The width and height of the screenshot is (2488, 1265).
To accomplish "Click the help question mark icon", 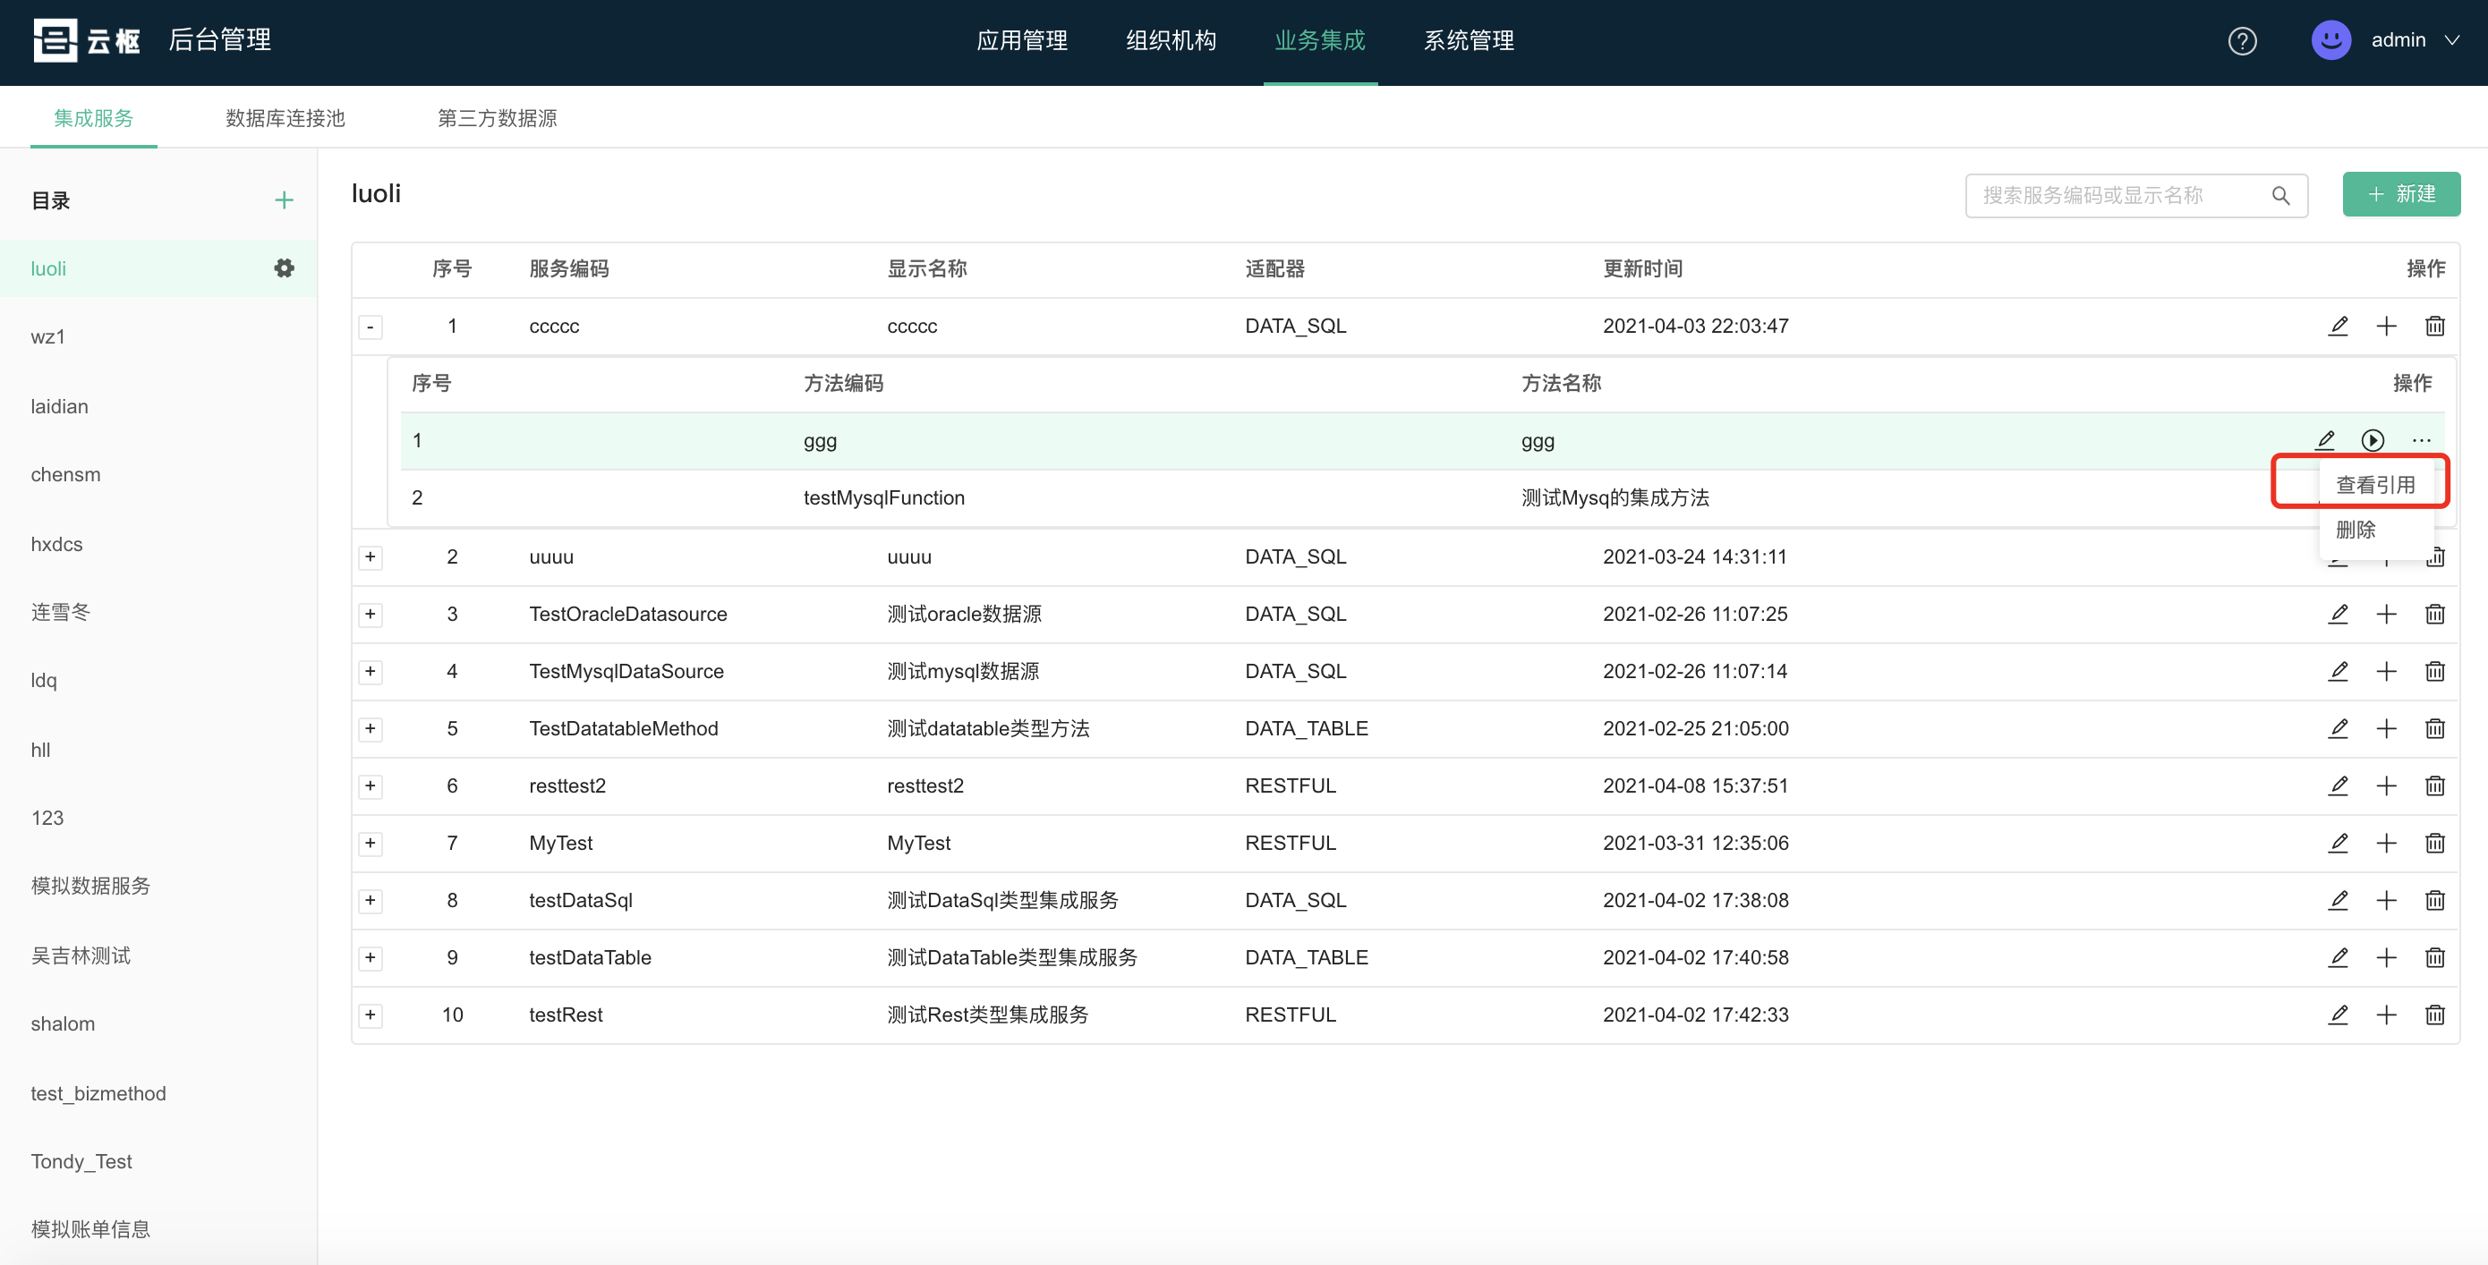I will (2242, 40).
